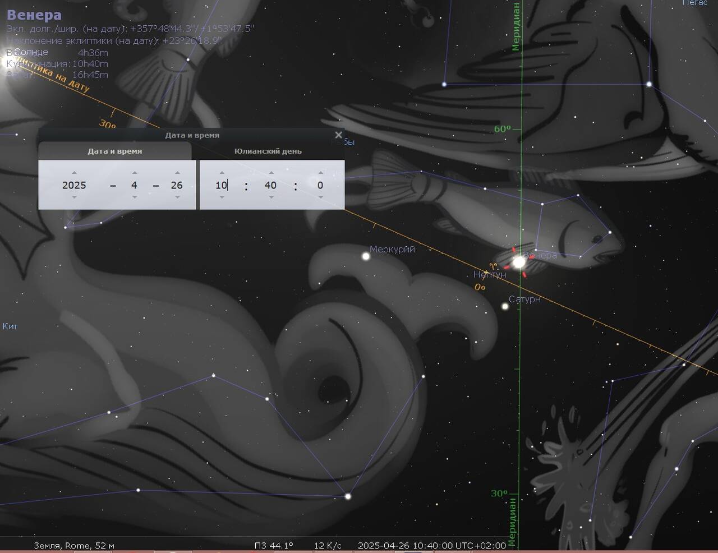Viewport: 718px width, 553px height.
Task: Increase the minutes with the up arrow
Action: [271, 173]
